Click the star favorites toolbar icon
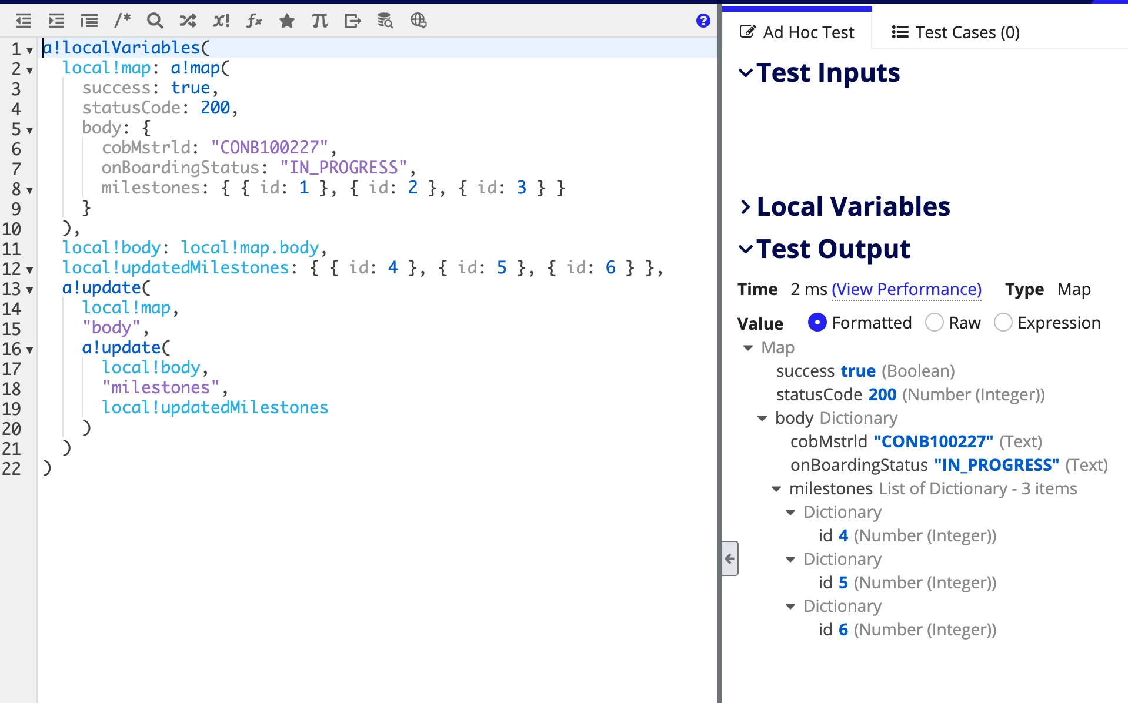 click(x=287, y=21)
